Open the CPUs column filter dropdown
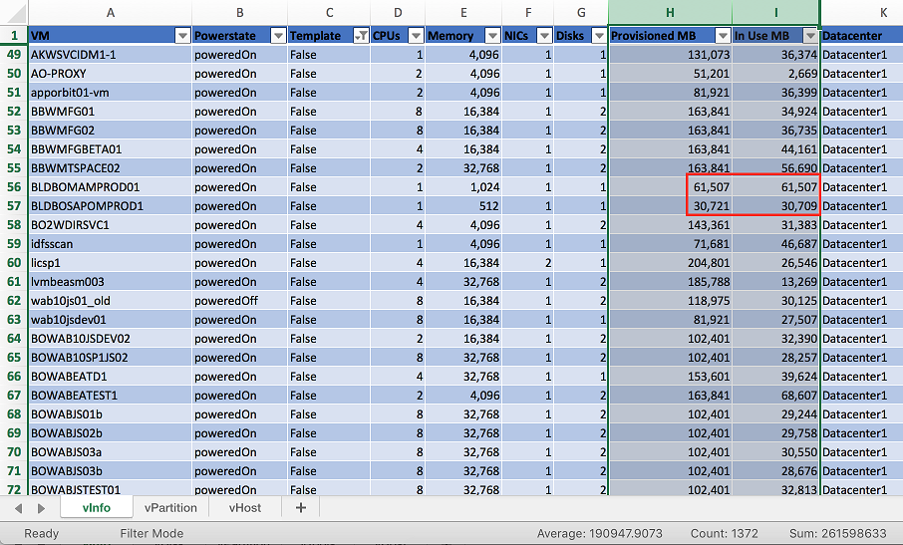Viewport: 903px width, 545px height. 416,36
